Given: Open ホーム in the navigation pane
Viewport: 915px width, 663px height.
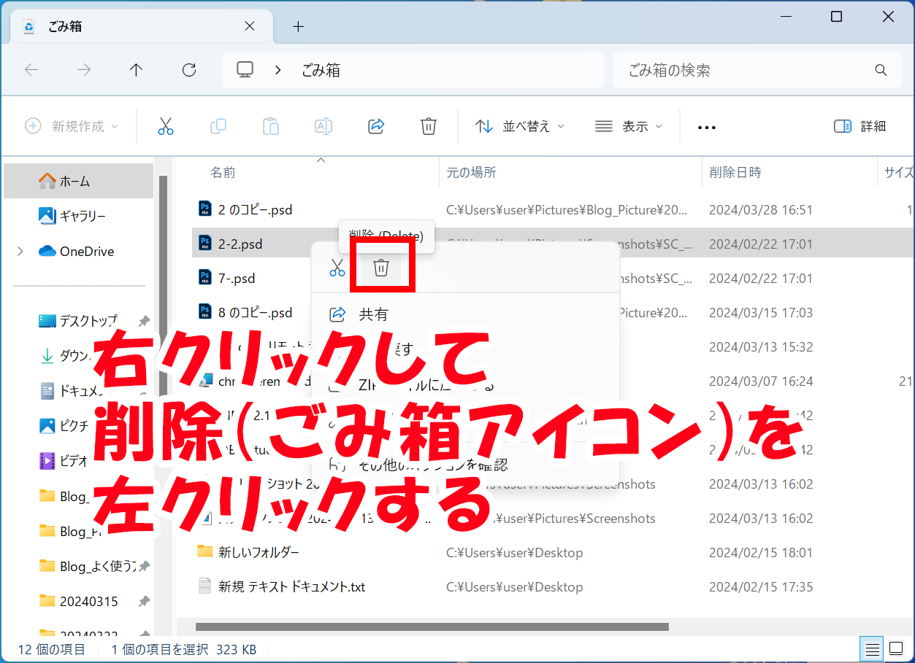Looking at the screenshot, I should pyautogui.click(x=74, y=181).
